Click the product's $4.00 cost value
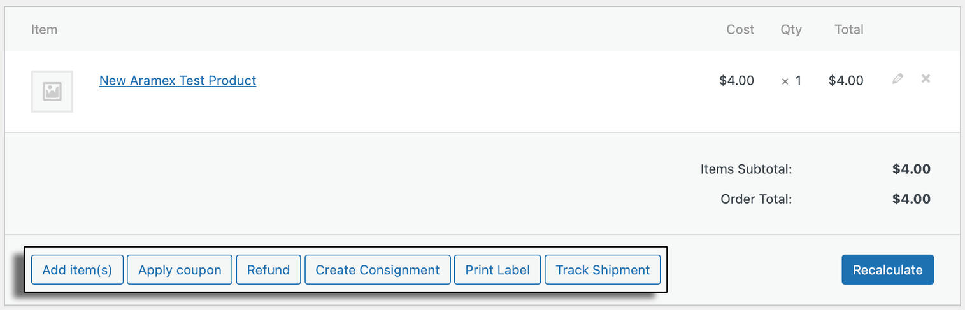The image size is (965, 310). tap(736, 81)
